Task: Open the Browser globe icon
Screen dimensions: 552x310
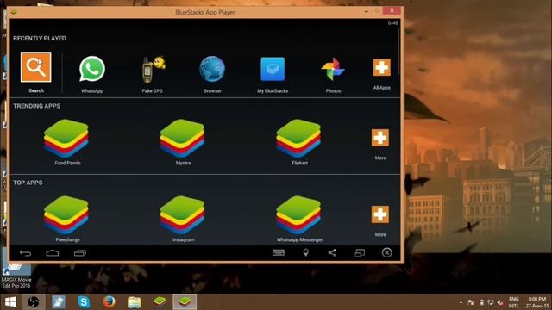Action: (x=212, y=69)
